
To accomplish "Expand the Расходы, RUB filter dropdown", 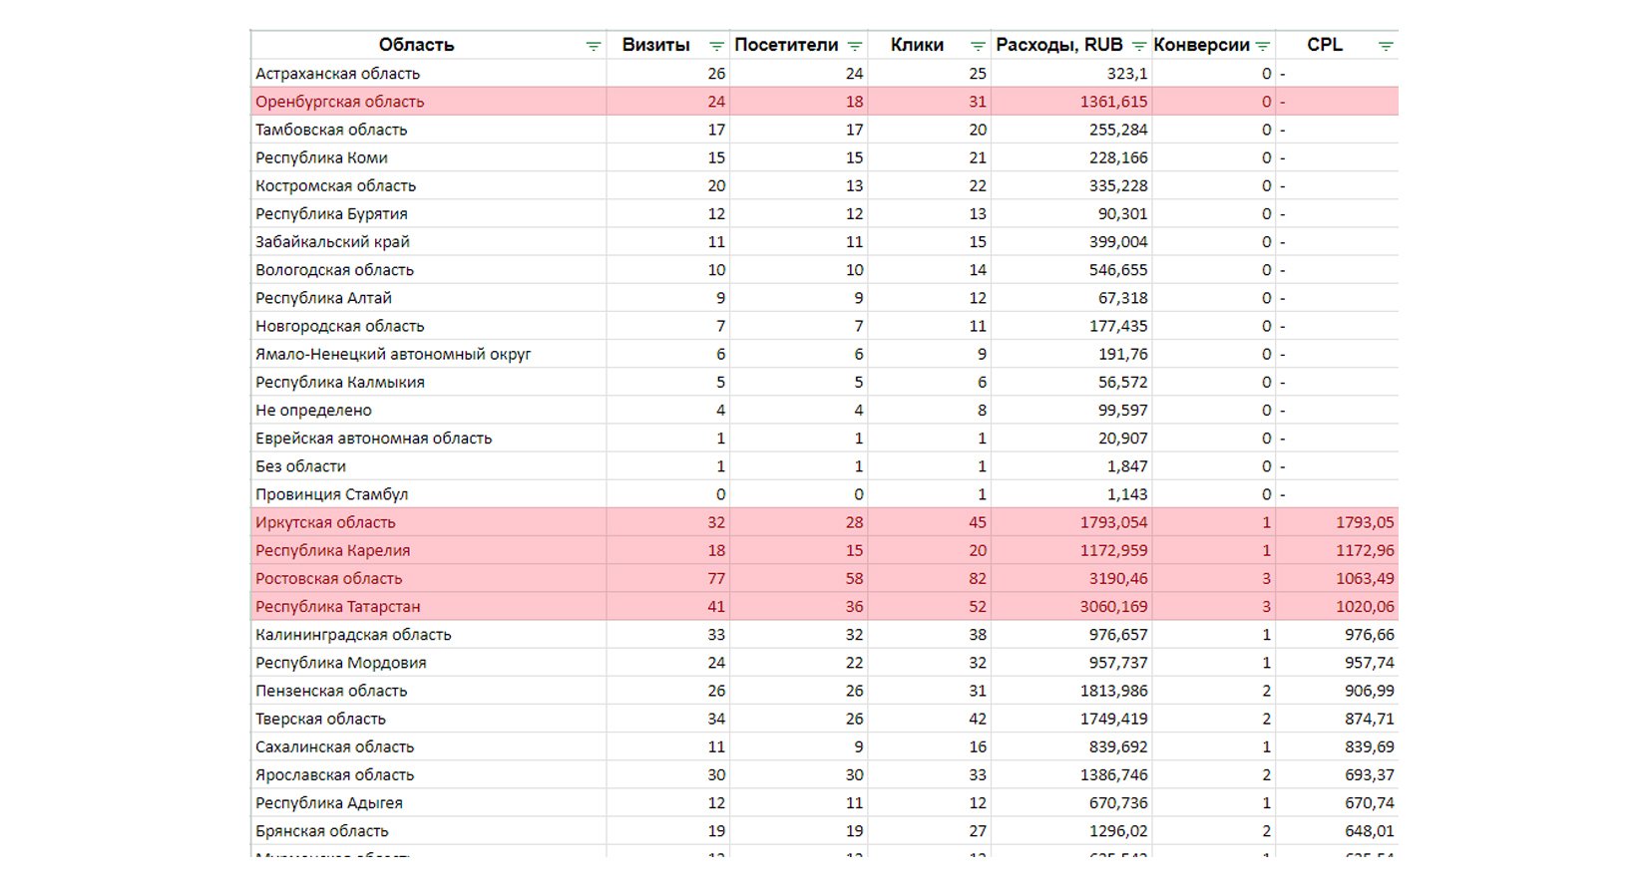I will pos(1139,46).
